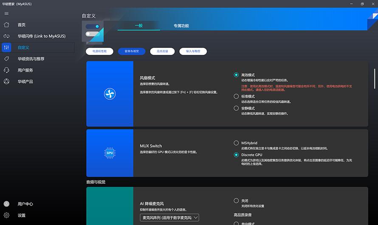Select the 自定义 sliders icon in sidebar
Image resolution: width=378 pixels, height=225 pixels.
pyautogui.click(x=6, y=48)
